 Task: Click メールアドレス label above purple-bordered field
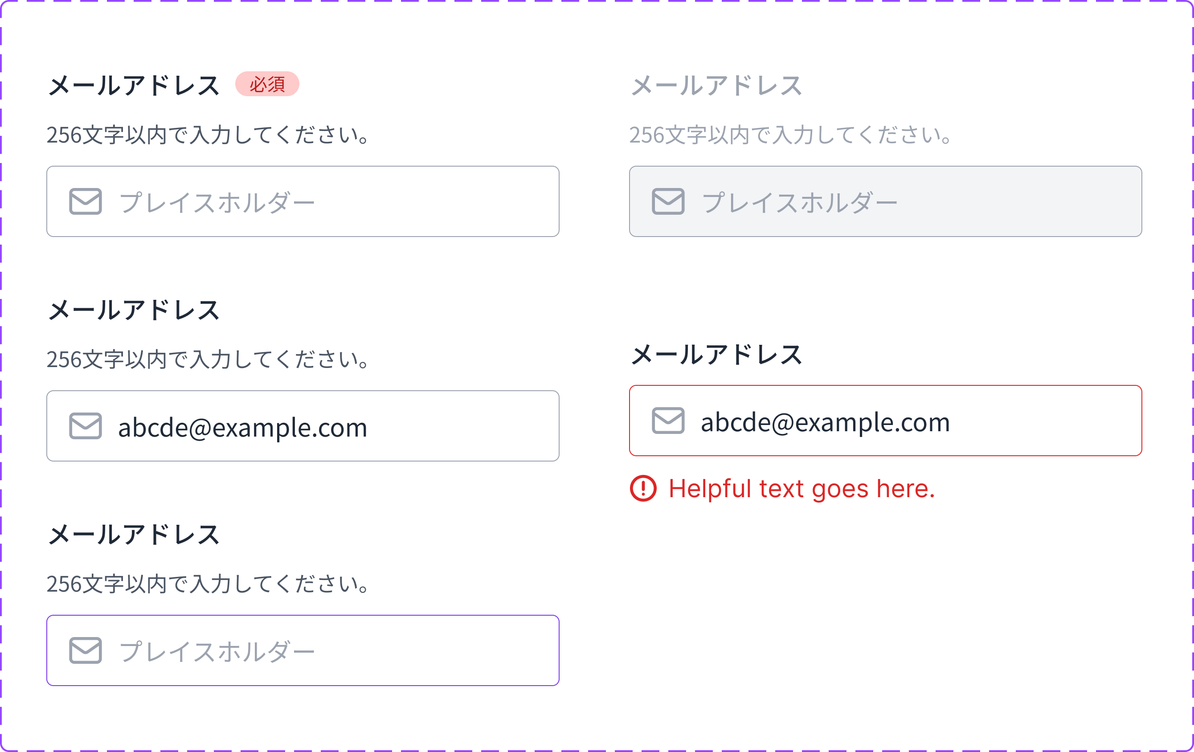134,535
